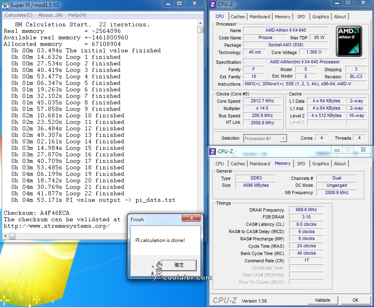Viewport: 374px width, 307px height.
Task: Click the Core Voltage value 1.360 V
Action: (x=314, y=52)
